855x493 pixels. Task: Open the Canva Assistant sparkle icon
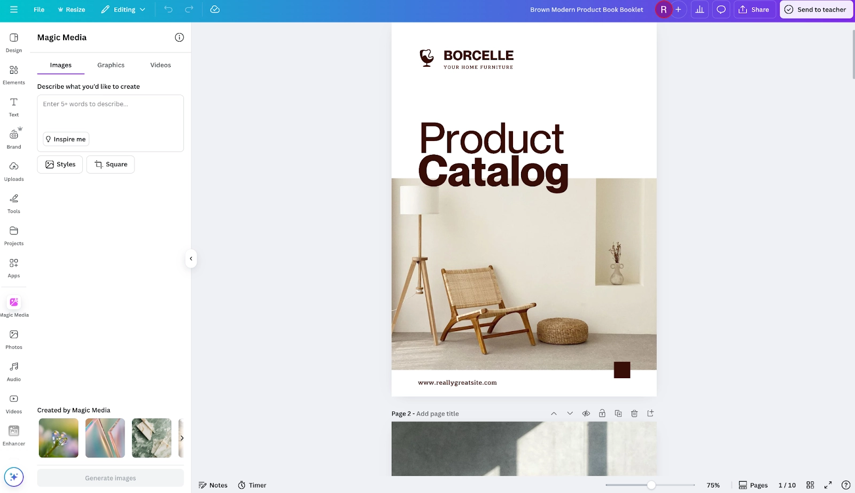click(x=14, y=477)
